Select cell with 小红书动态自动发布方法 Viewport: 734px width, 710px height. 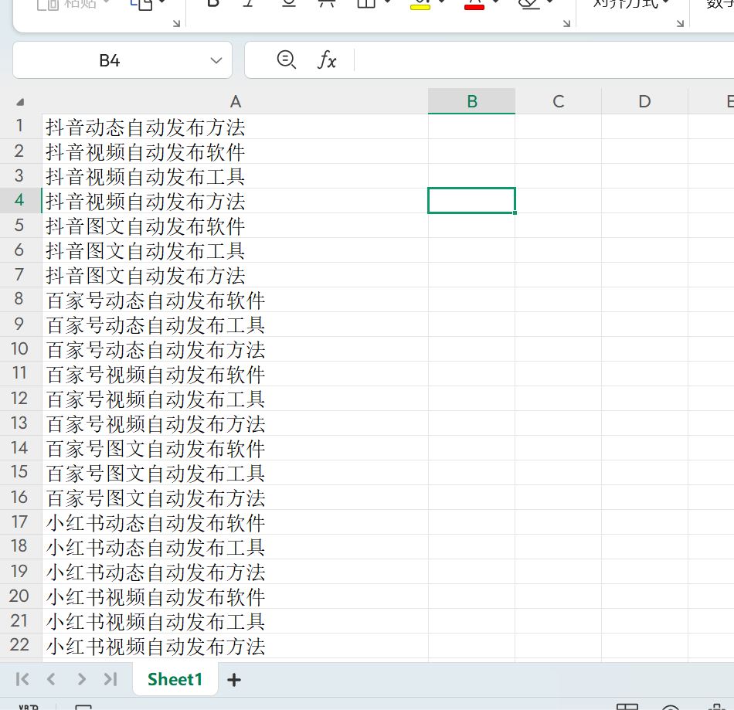(x=235, y=572)
